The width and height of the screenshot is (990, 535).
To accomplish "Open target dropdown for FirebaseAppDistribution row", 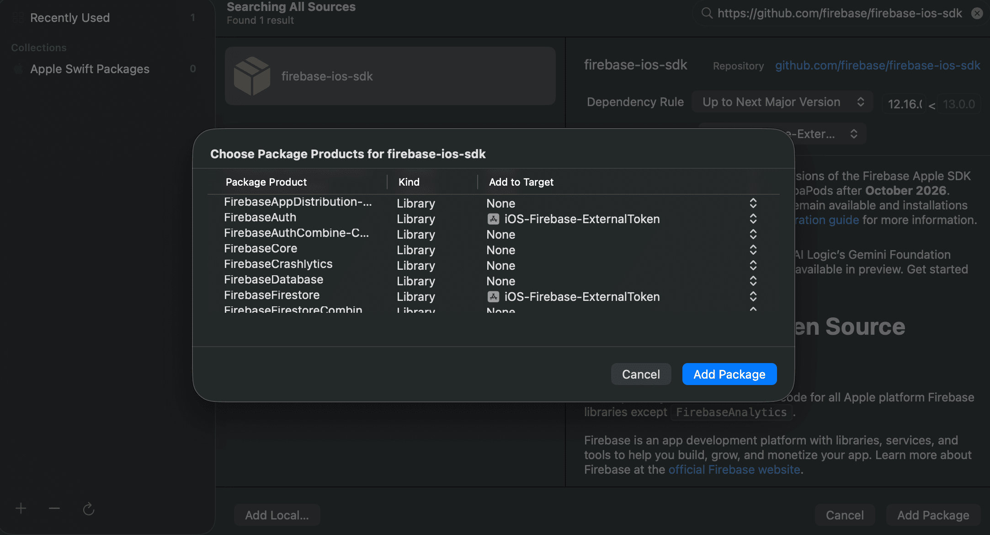I will point(753,203).
